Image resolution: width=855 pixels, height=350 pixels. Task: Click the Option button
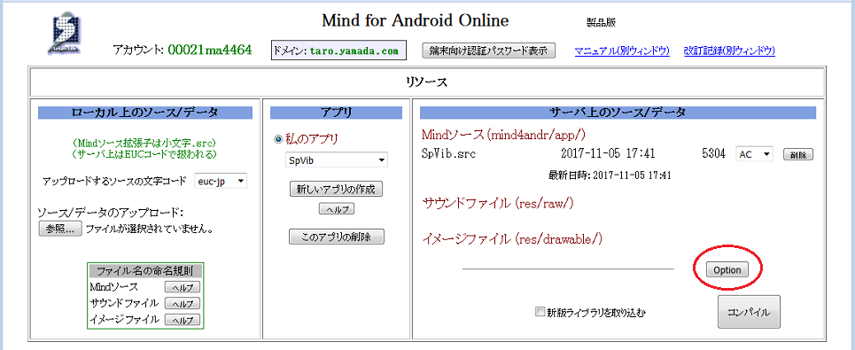click(727, 270)
